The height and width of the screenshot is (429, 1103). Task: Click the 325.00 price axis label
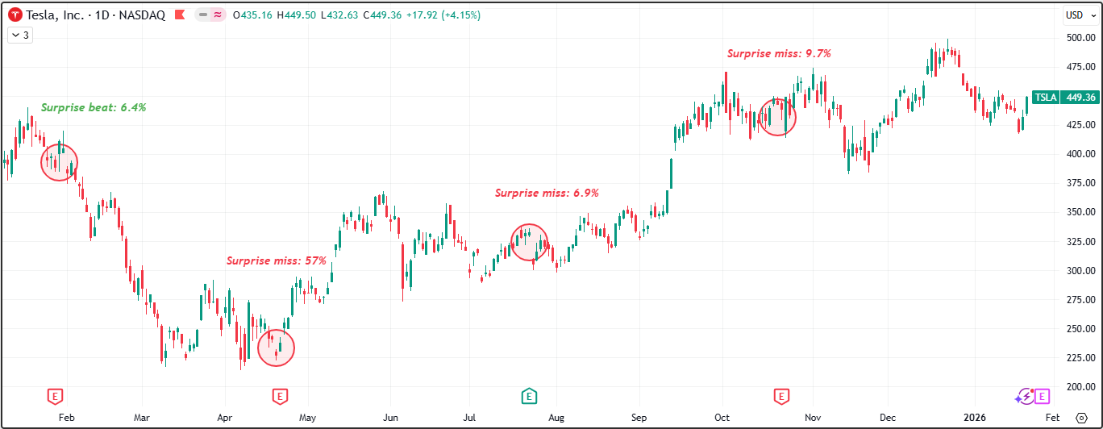point(1080,241)
